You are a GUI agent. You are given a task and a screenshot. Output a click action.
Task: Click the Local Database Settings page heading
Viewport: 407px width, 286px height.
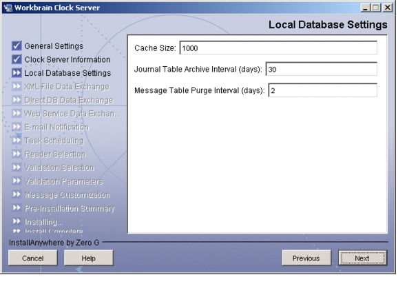328,25
